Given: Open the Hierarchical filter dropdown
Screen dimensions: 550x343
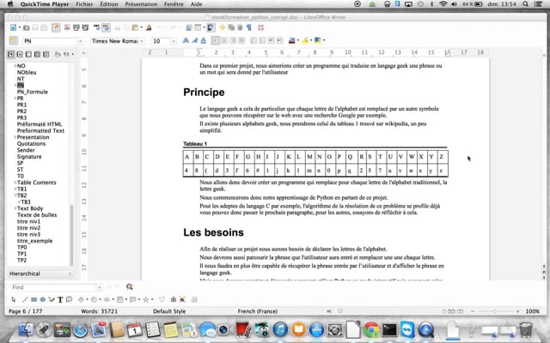Looking at the screenshot, I should [40, 274].
